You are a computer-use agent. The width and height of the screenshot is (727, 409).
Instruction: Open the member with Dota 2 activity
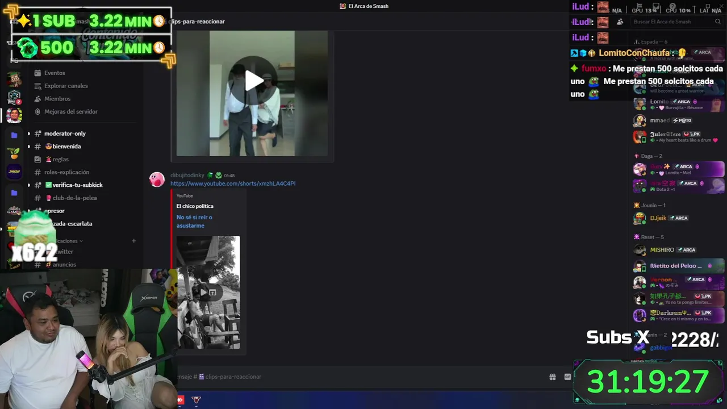(x=678, y=186)
